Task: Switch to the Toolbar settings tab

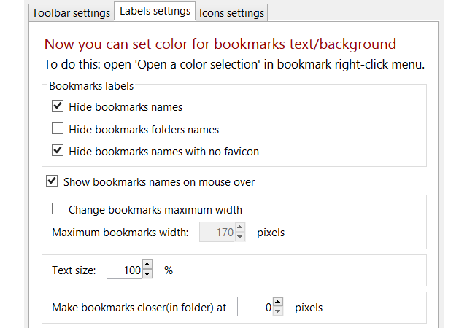Action: (72, 12)
